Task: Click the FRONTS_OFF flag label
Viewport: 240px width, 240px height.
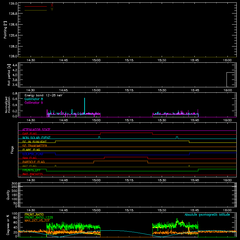Action: tap(31, 170)
